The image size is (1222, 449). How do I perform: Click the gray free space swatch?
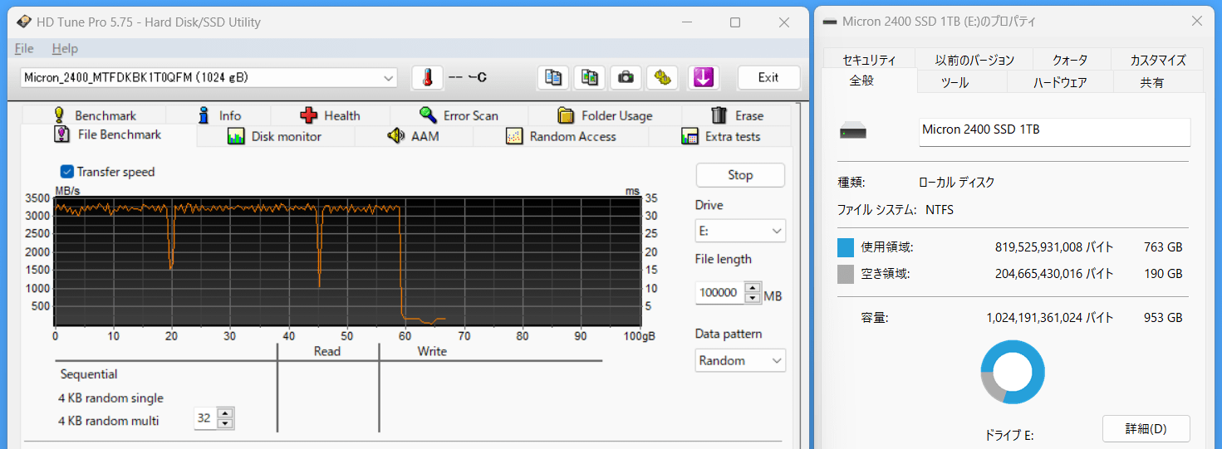pos(846,275)
